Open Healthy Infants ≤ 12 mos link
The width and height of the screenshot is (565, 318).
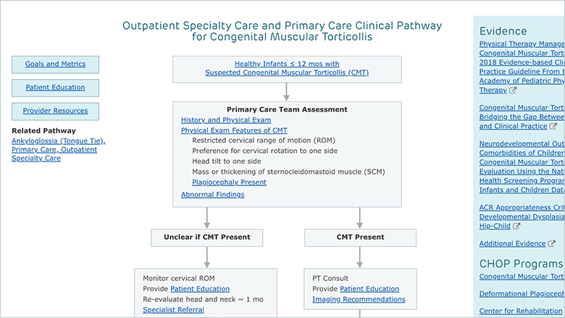tap(287, 68)
